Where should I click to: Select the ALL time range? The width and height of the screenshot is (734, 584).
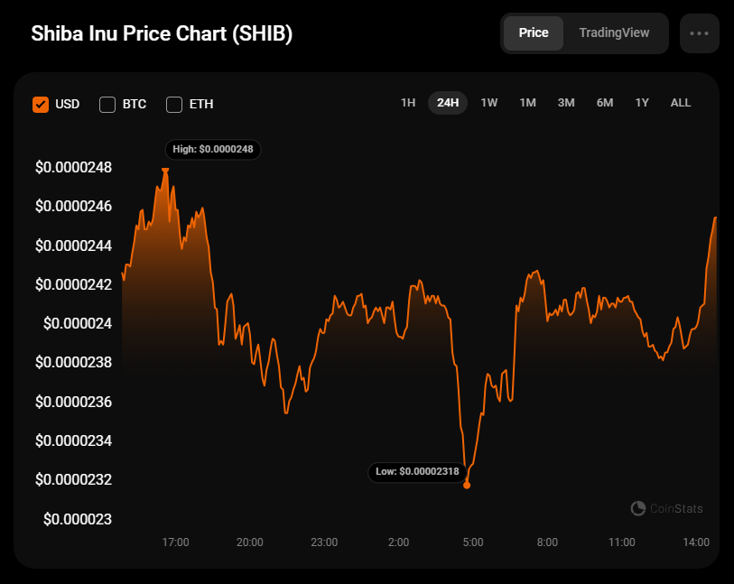(x=681, y=103)
